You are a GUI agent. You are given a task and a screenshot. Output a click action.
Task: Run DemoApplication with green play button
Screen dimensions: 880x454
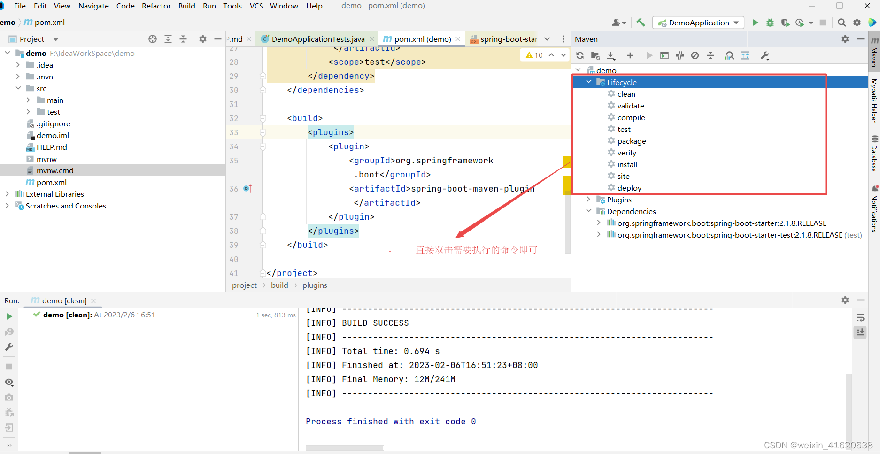[755, 23]
